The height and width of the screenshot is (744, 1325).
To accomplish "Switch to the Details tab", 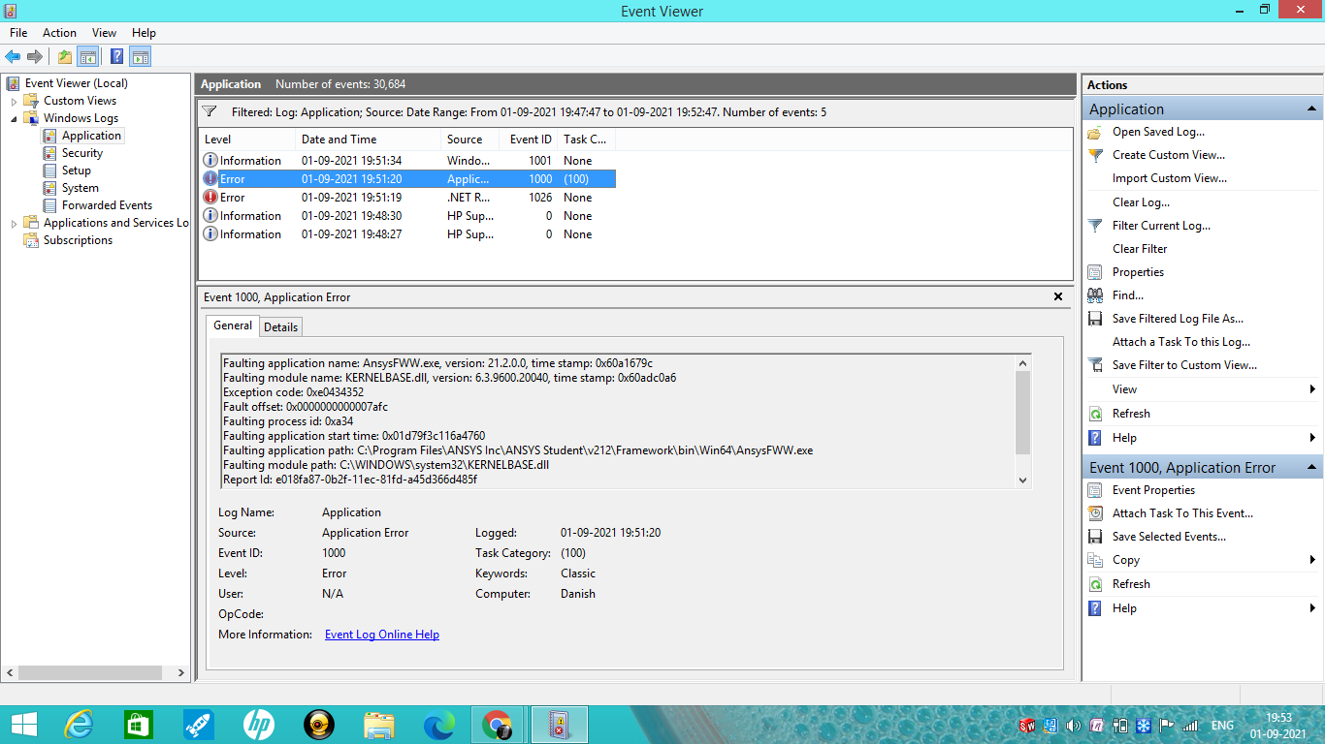I will (x=281, y=326).
